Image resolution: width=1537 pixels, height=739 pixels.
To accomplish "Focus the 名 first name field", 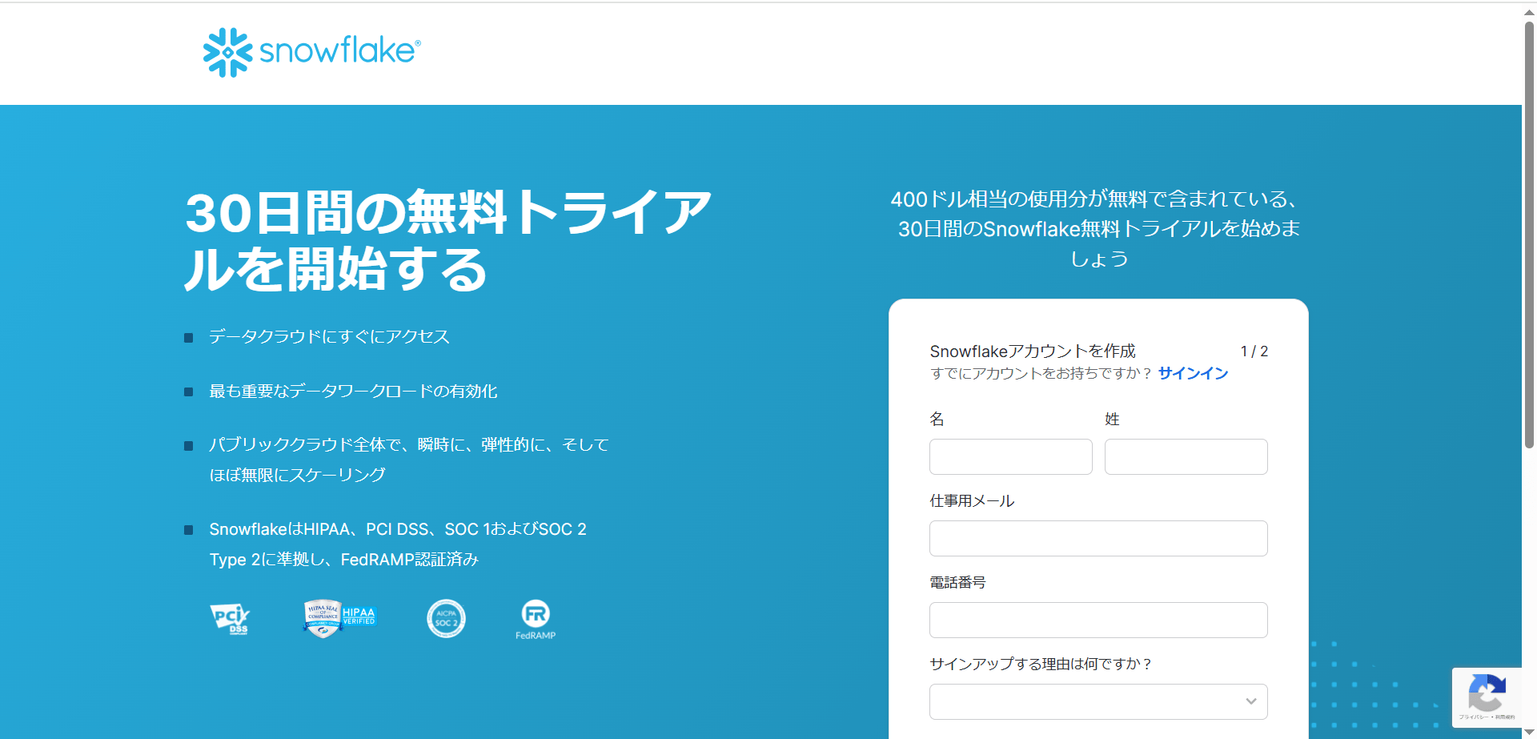I will coord(1010,456).
